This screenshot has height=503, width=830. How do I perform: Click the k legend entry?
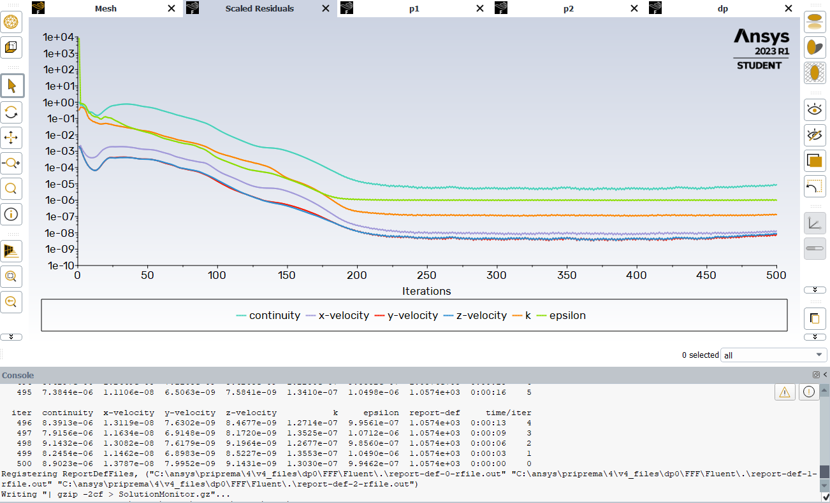[522, 315]
